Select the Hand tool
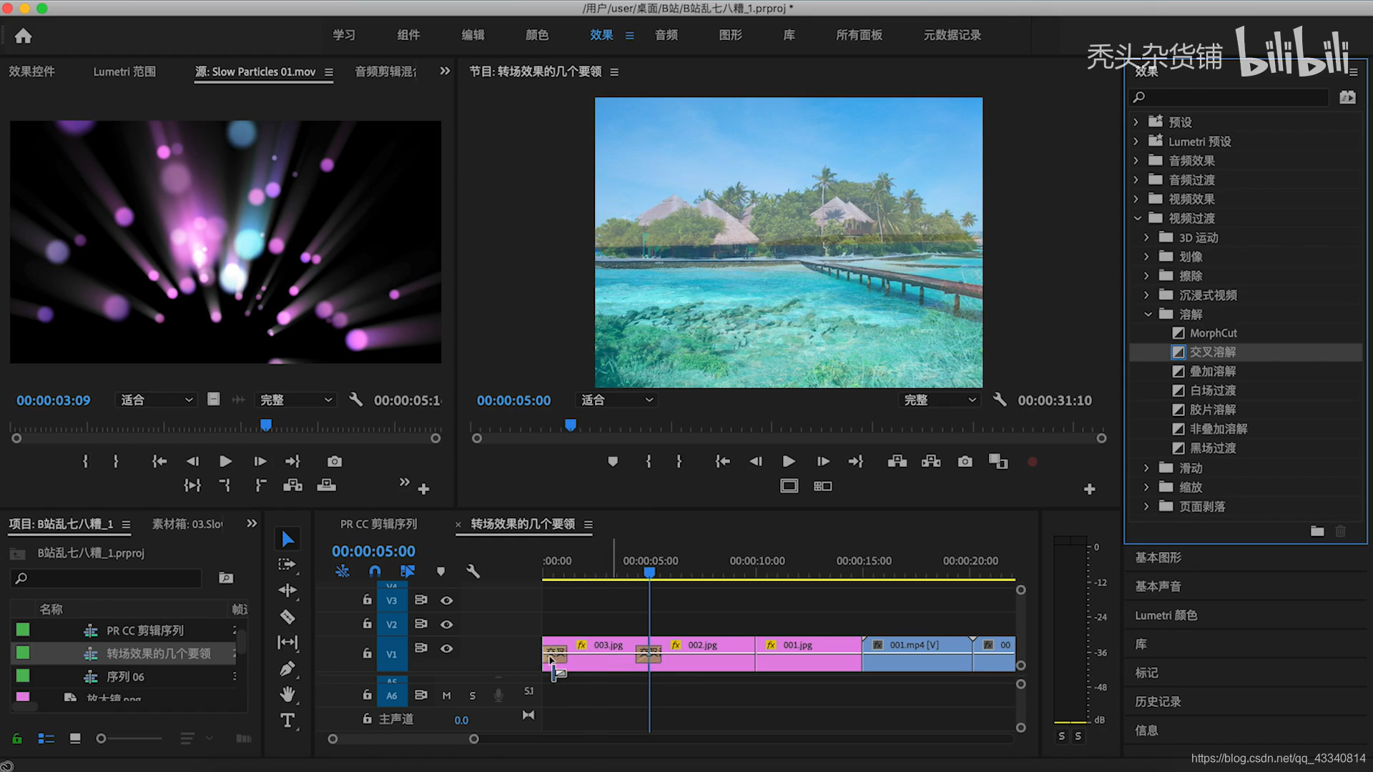 (287, 694)
